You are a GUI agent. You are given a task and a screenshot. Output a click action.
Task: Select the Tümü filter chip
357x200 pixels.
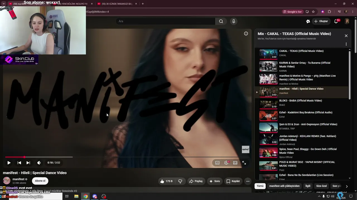click(260, 186)
